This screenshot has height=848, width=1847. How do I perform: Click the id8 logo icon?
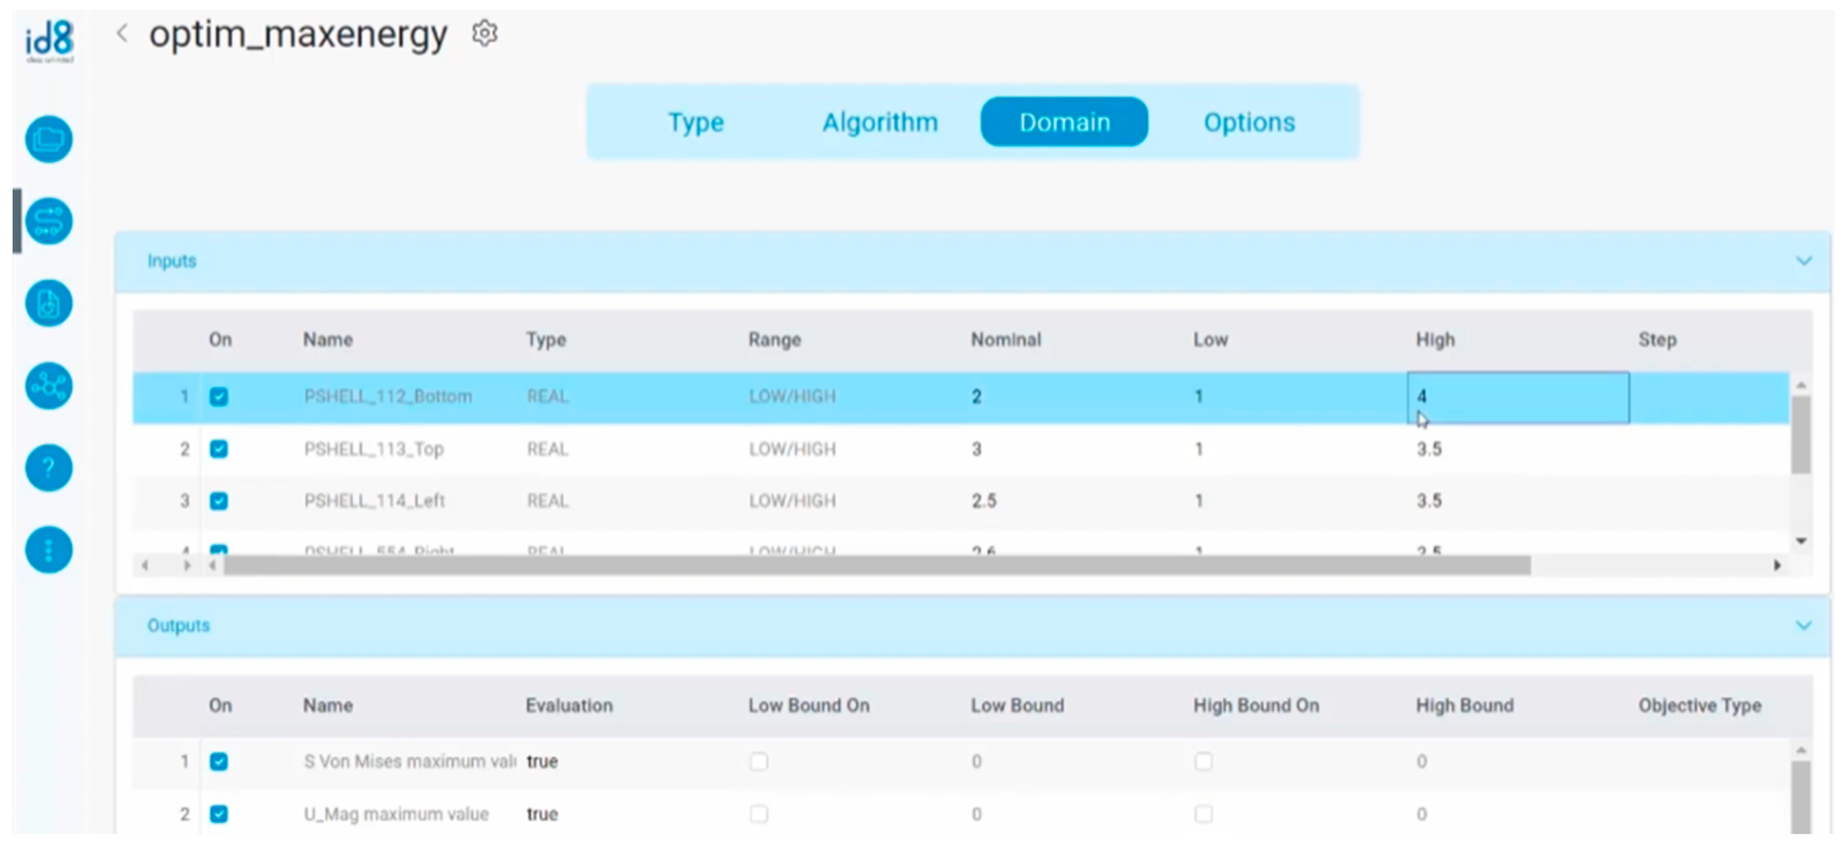[50, 40]
